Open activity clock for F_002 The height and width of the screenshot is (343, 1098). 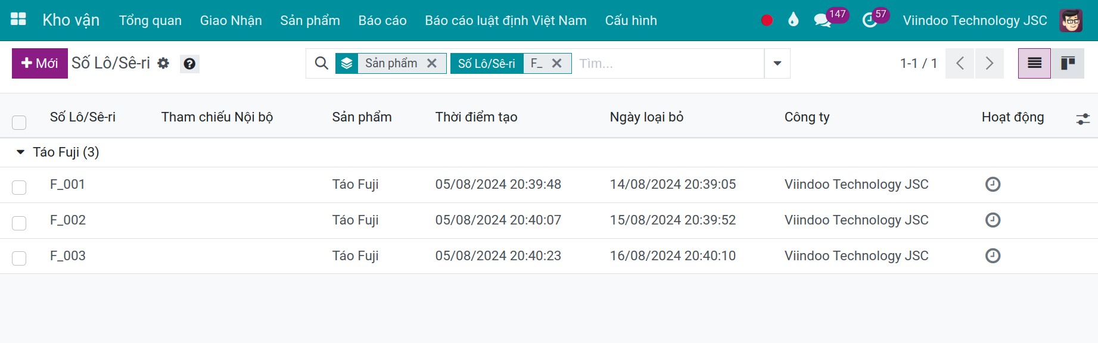coord(993,220)
